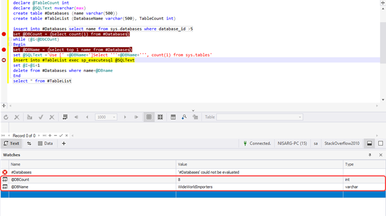Move to next record in navigator
The height and width of the screenshot is (216, 386).
[39, 136]
